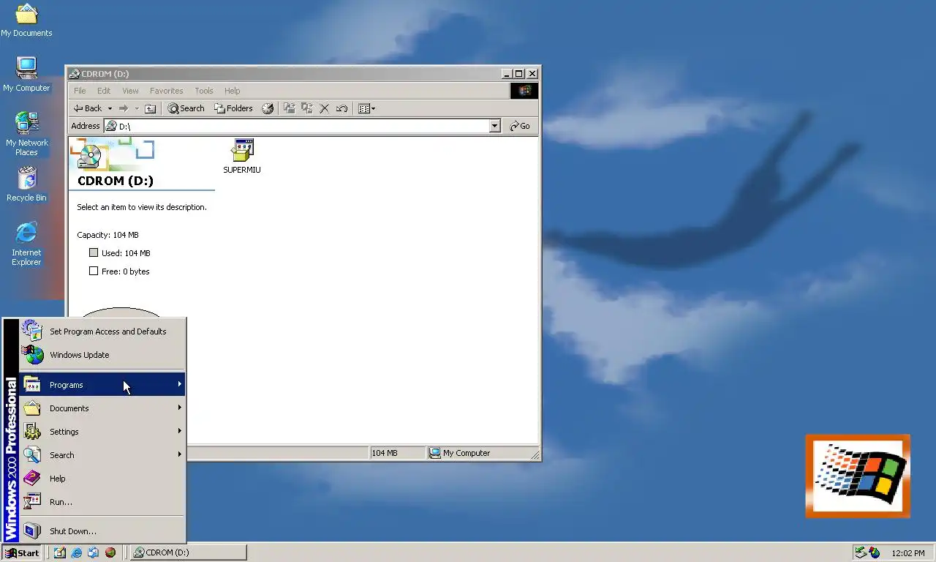936x562 pixels.
Task: Expand the Programs submenu
Action: click(102, 384)
